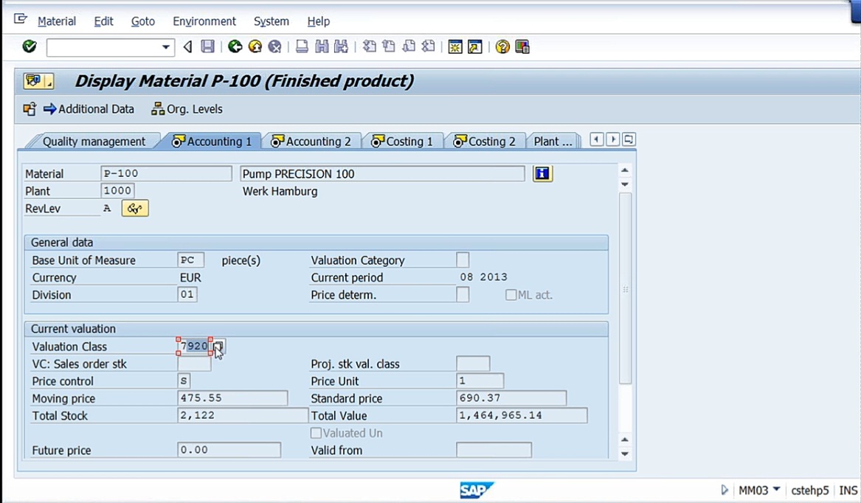Click the Save diskette icon
Image resolution: width=861 pixels, height=503 pixels.
click(207, 46)
